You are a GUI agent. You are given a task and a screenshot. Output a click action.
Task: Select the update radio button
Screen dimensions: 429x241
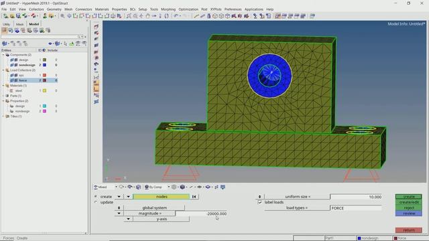[96, 202]
